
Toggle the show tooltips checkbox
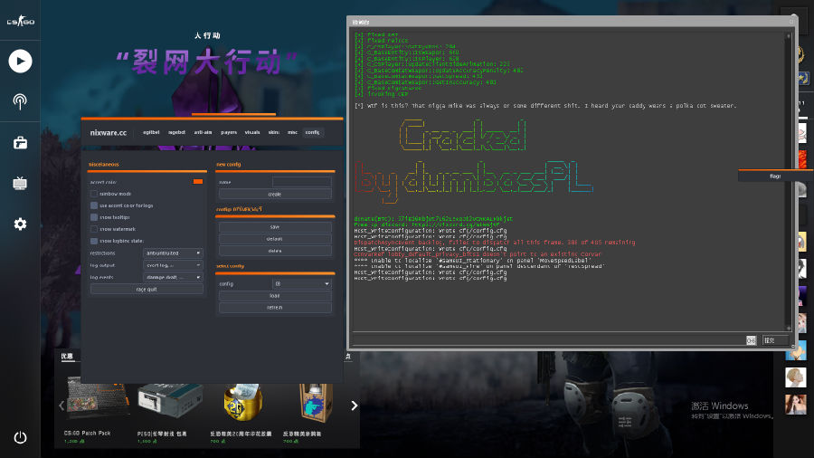point(94,217)
